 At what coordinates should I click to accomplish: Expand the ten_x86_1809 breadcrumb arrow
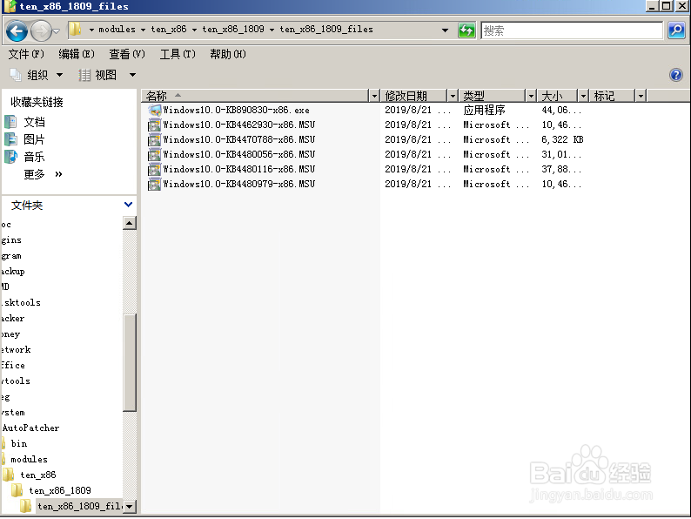pos(272,30)
